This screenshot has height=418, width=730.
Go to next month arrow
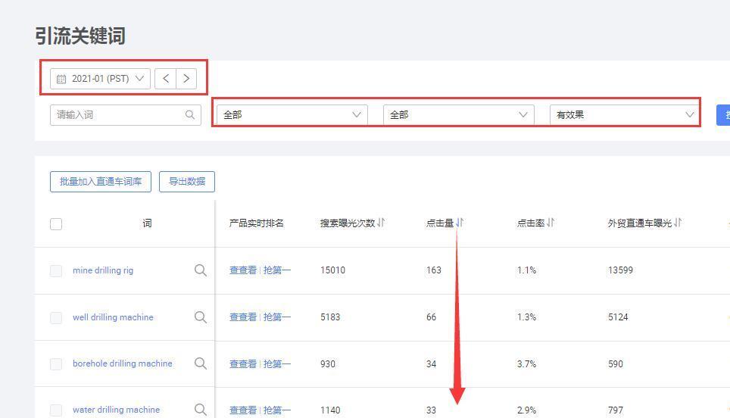point(186,79)
